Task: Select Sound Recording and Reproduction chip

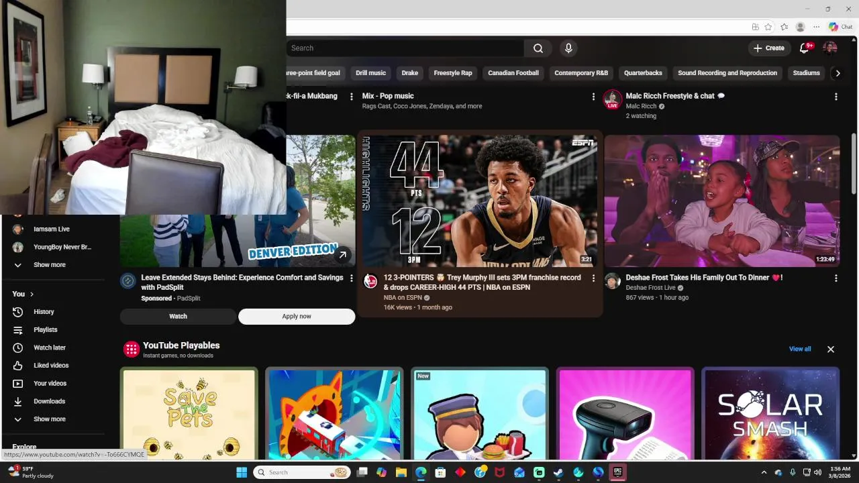Action: pos(727,73)
